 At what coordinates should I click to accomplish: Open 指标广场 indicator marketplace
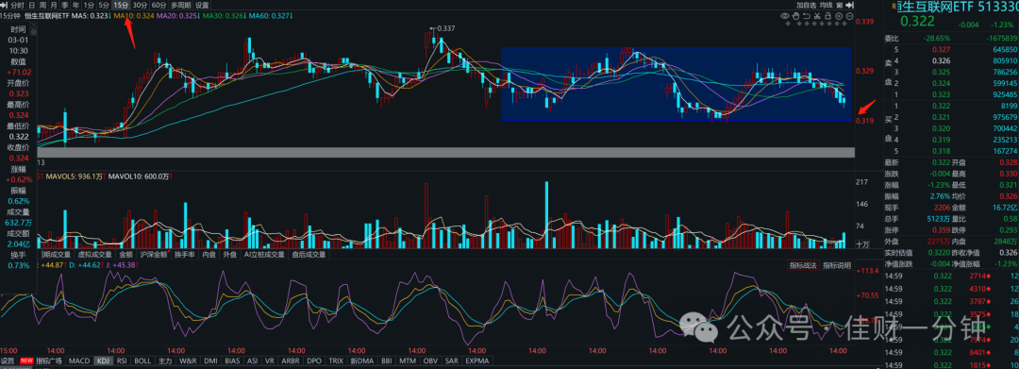click(49, 361)
